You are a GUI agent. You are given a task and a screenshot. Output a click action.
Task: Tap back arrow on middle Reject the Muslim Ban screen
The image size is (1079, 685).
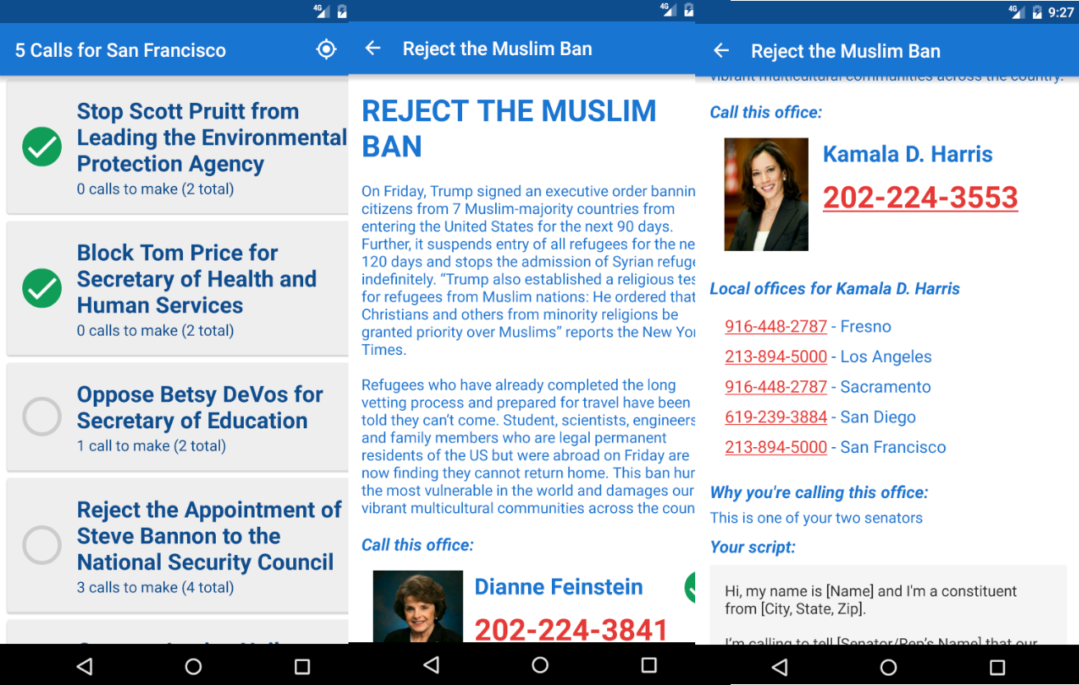pyautogui.click(x=373, y=49)
